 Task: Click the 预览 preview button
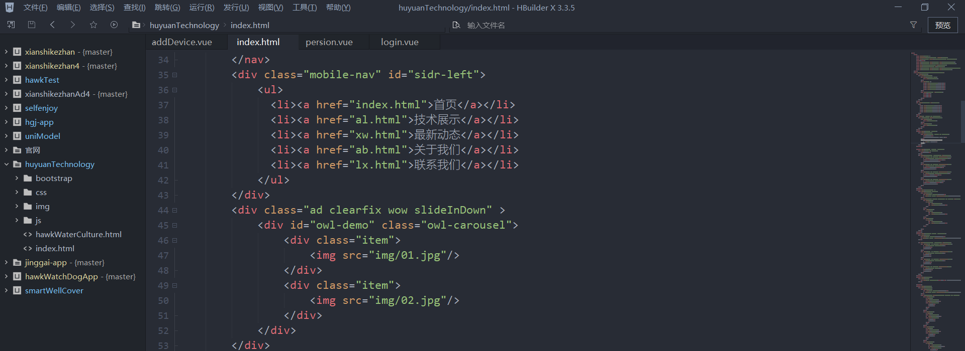[x=942, y=25]
